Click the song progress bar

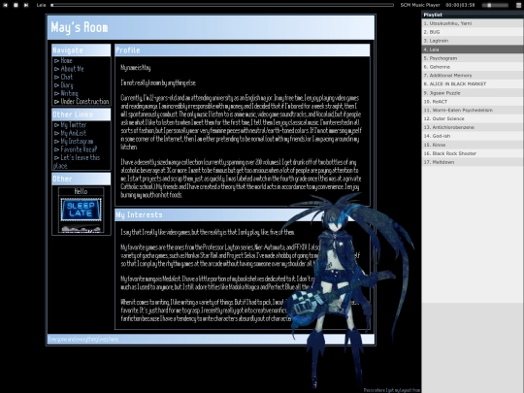[222, 5]
